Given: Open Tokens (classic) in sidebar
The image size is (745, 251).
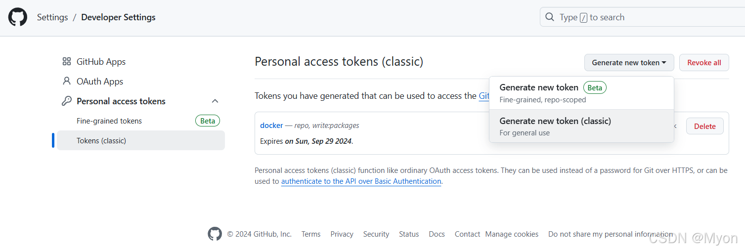Looking at the screenshot, I should point(141,140).
